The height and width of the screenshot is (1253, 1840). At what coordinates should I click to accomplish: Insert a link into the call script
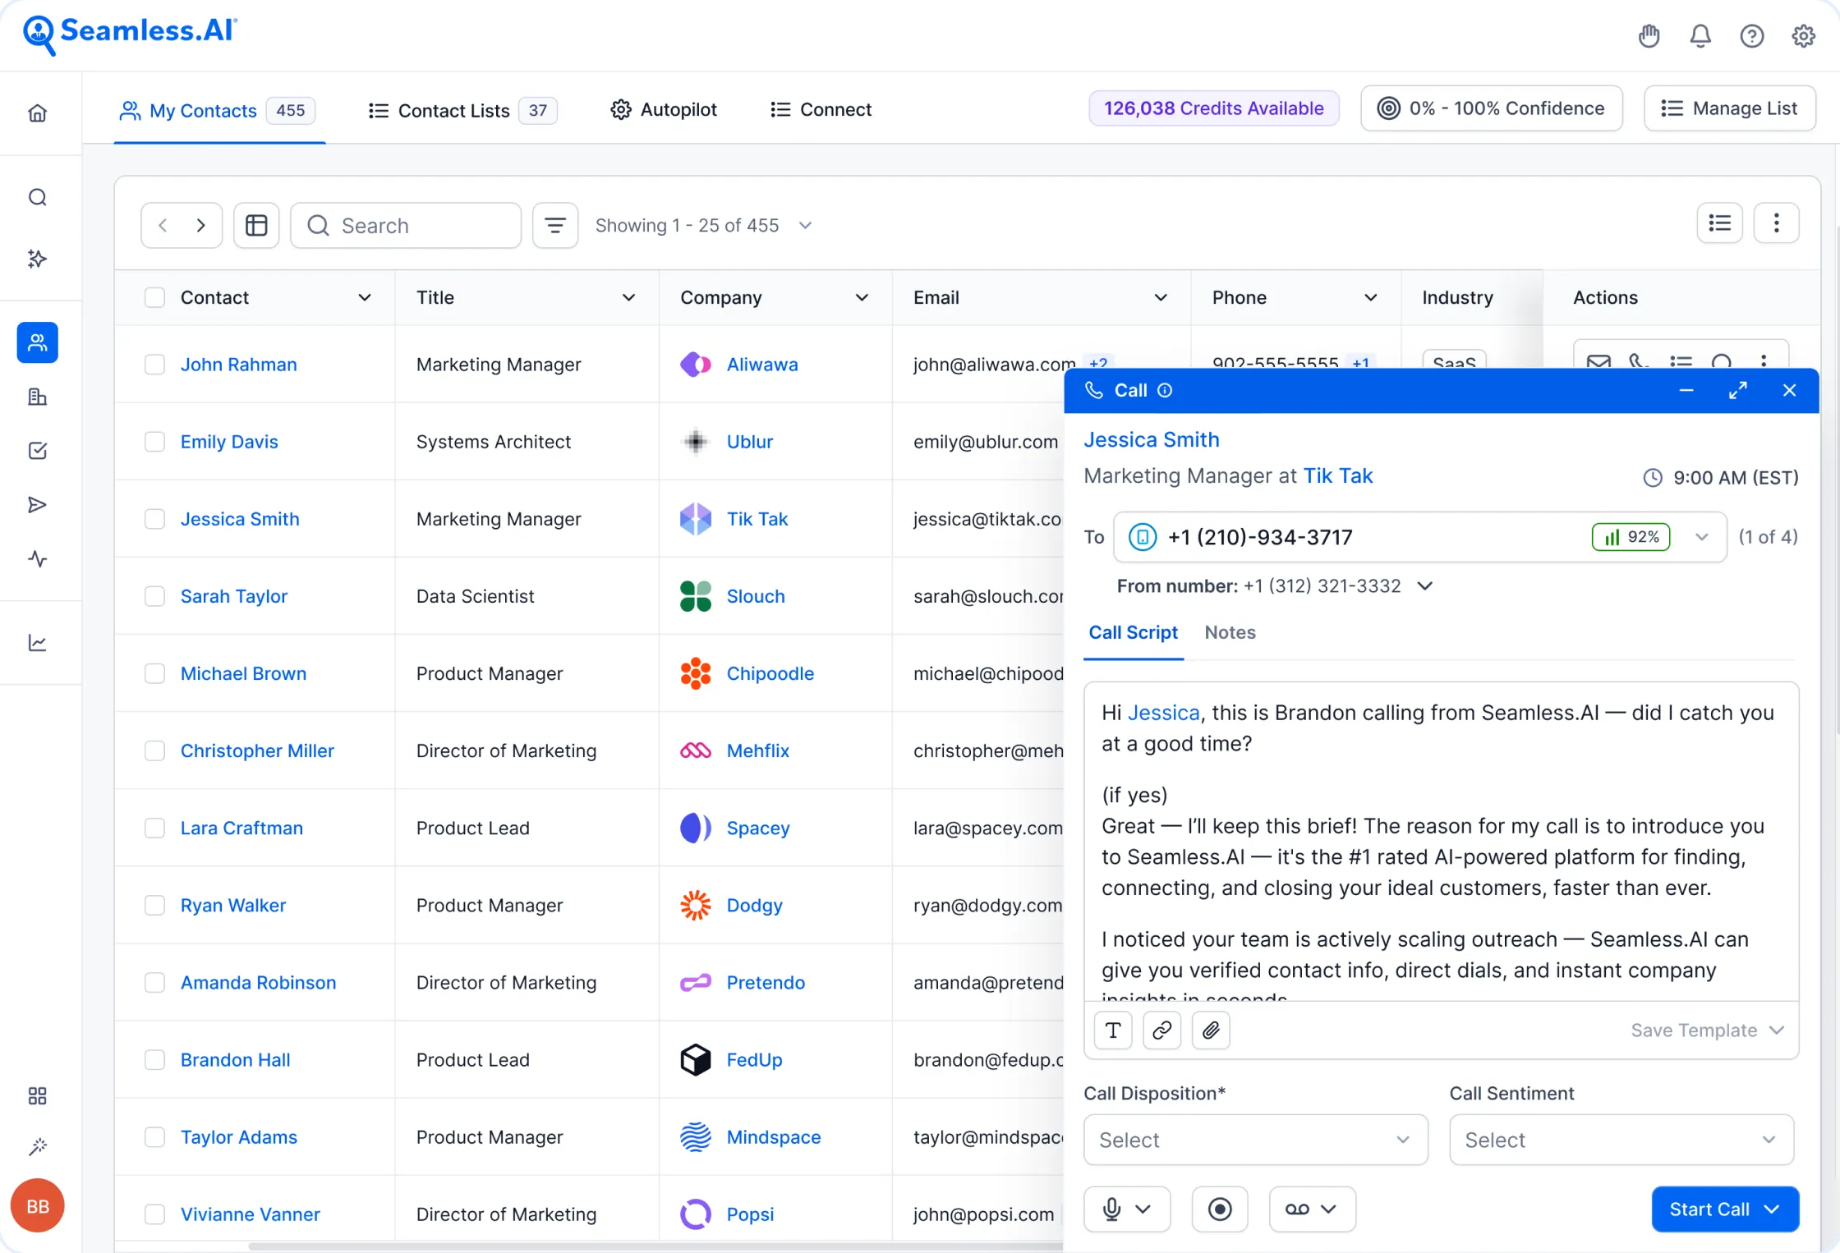(1161, 1030)
